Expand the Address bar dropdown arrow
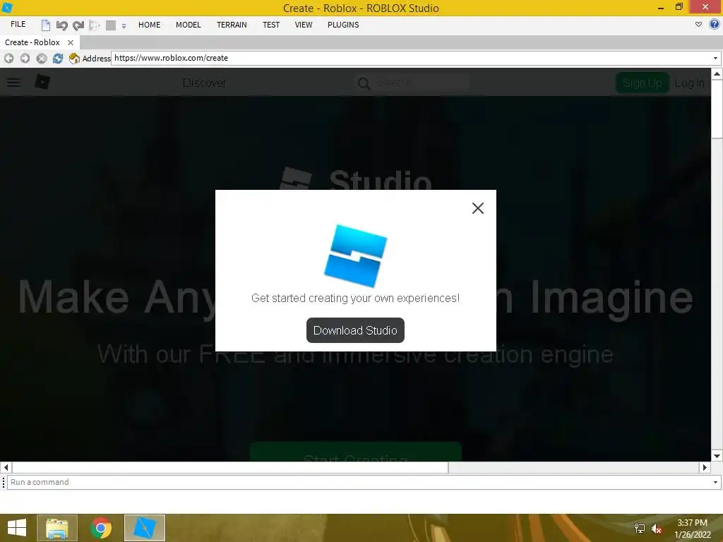The image size is (723, 542). coord(715,58)
